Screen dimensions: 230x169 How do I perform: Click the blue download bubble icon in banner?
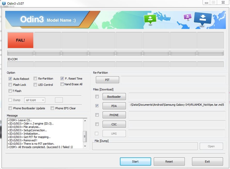(203, 19)
